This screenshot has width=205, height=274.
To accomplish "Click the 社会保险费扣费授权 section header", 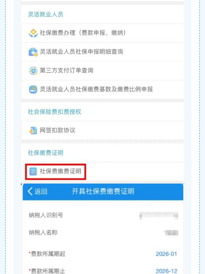I will click(x=54, y=112).
